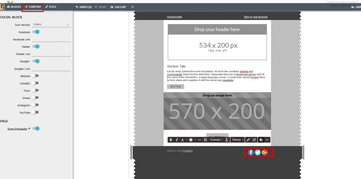Screen dimensions: 361x179
Task: Click the 570 x 200 image placeholder
Action: [217, 111]
